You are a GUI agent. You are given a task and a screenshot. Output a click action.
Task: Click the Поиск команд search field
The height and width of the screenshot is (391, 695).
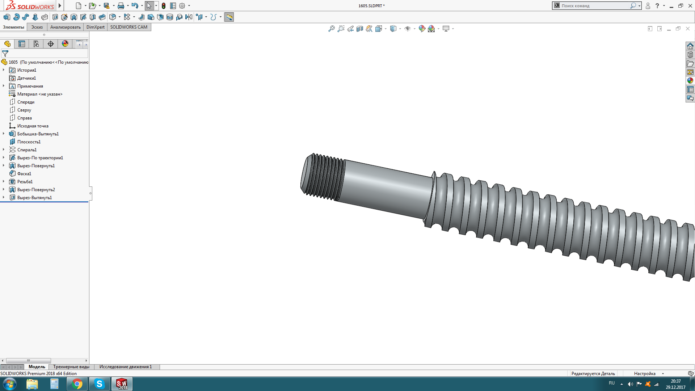click(x=594, y=6)
